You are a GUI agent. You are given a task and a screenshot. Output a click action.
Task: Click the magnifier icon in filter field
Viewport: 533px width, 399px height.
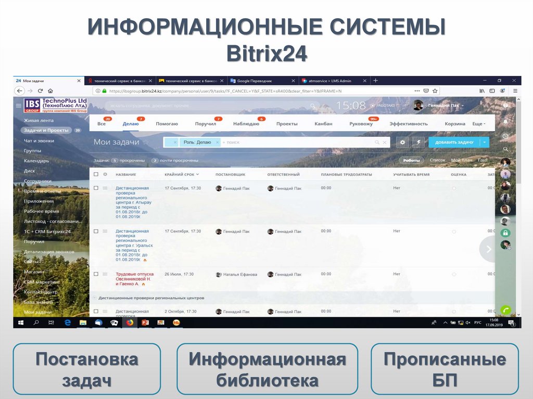tap(377, 143)
